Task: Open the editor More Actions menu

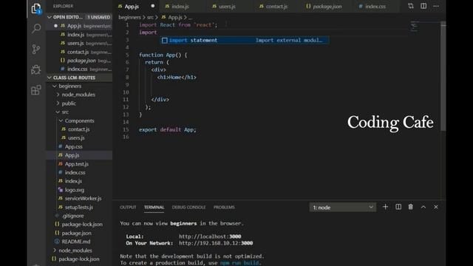Action: coord(436,6)
